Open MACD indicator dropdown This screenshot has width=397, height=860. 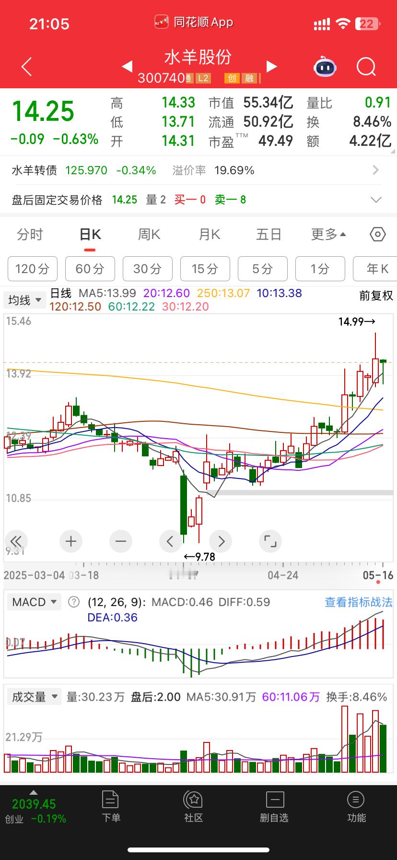(x=34, y=602)
